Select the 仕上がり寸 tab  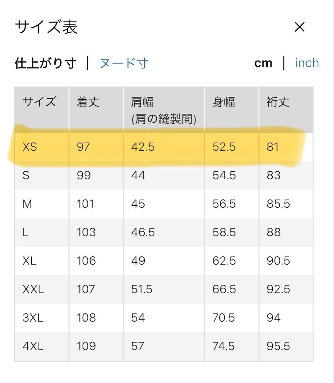point(45,63)
